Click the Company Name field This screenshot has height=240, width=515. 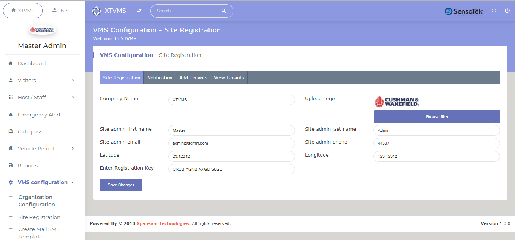pyautogui.click(x=231, y=100)
